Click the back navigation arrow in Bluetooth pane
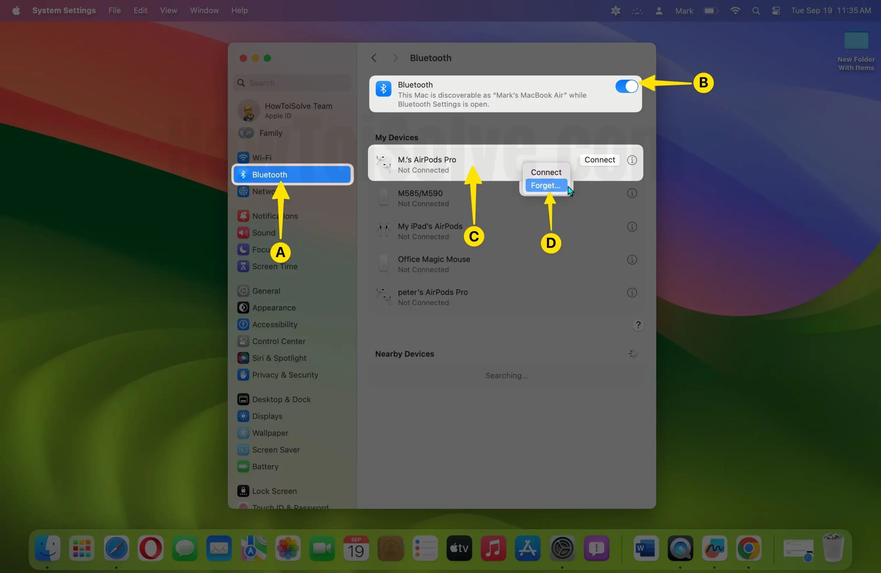This screenshot has height=573, width=881. [374, 58]
